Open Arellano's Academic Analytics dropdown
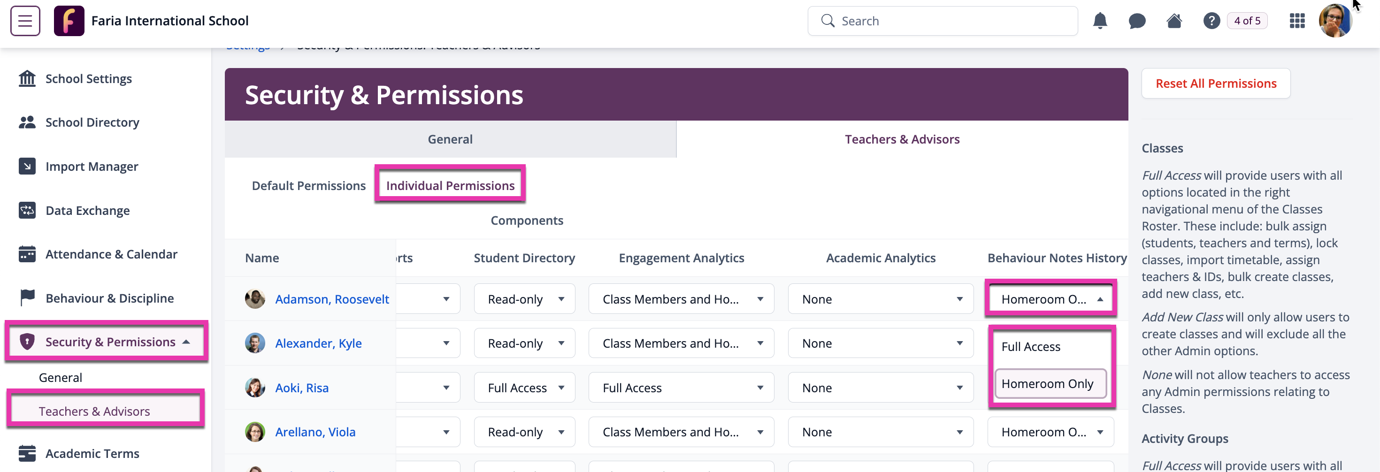This screenshot has height=472, width=1380. pyautogui.click(x=880, y=432)
